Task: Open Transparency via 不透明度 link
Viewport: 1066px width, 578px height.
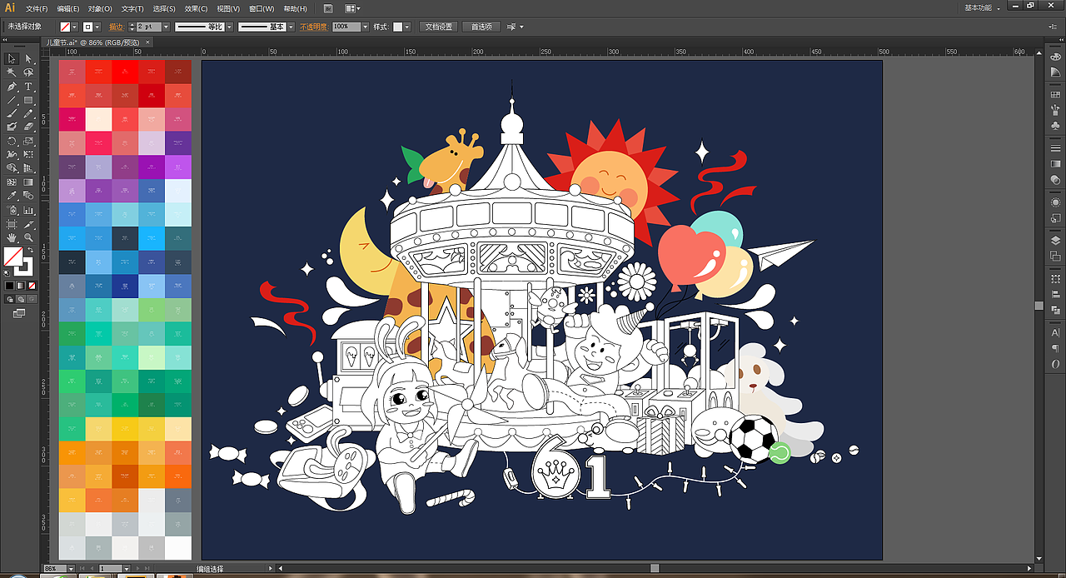Action: (313, 27)
